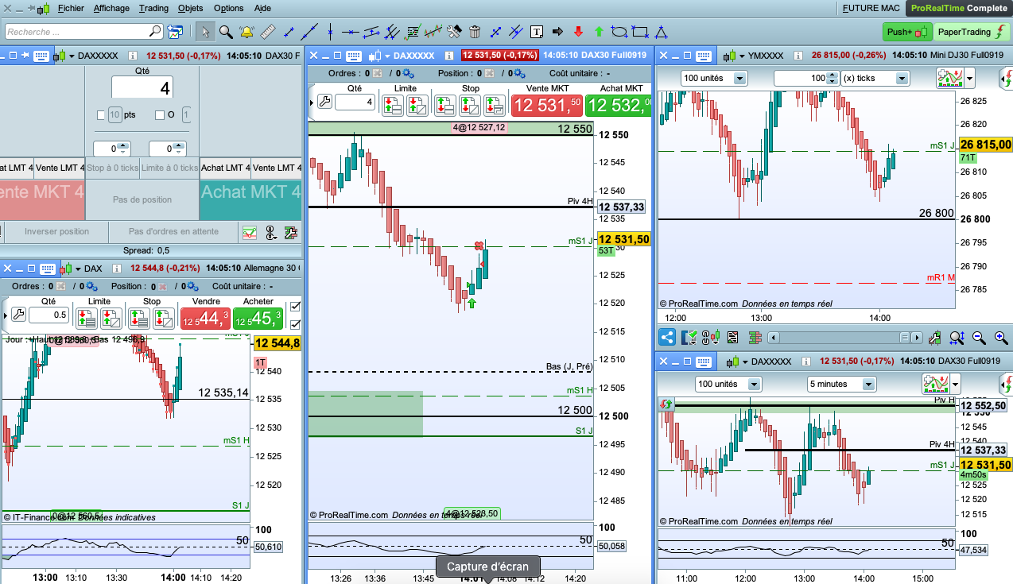Insert a black right arrow object
This screenshot has height=584, width=1013.
point(557,32)
